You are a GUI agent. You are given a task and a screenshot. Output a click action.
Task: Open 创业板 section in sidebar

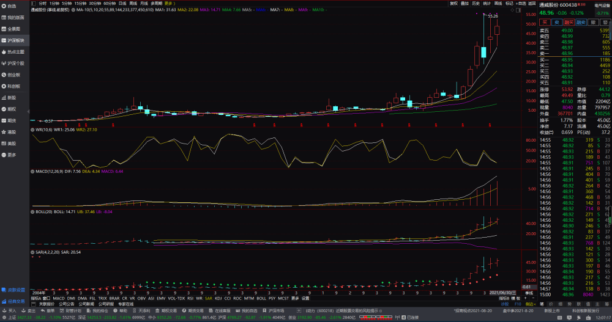[13, 75]
